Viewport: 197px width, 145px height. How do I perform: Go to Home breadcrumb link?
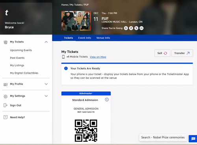click(65, 5)
